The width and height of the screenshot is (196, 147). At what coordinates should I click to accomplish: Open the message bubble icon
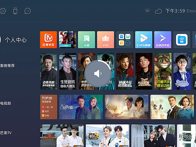[x=28, y=11]
